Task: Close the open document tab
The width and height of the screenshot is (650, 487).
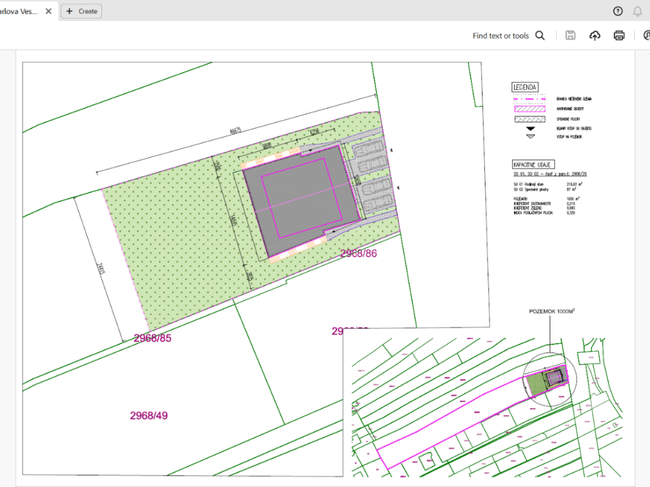Action: tap(48, 11)
